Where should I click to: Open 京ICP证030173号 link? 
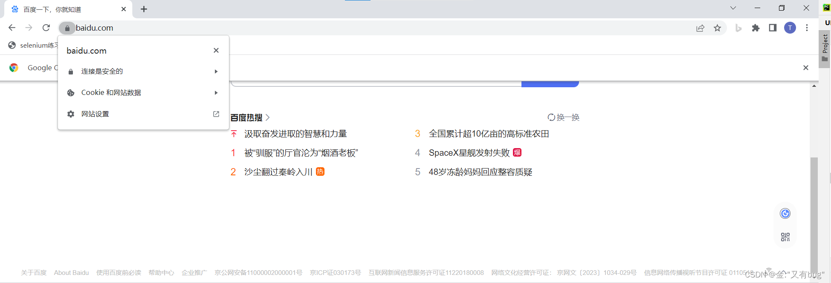(x=336, y=273)
